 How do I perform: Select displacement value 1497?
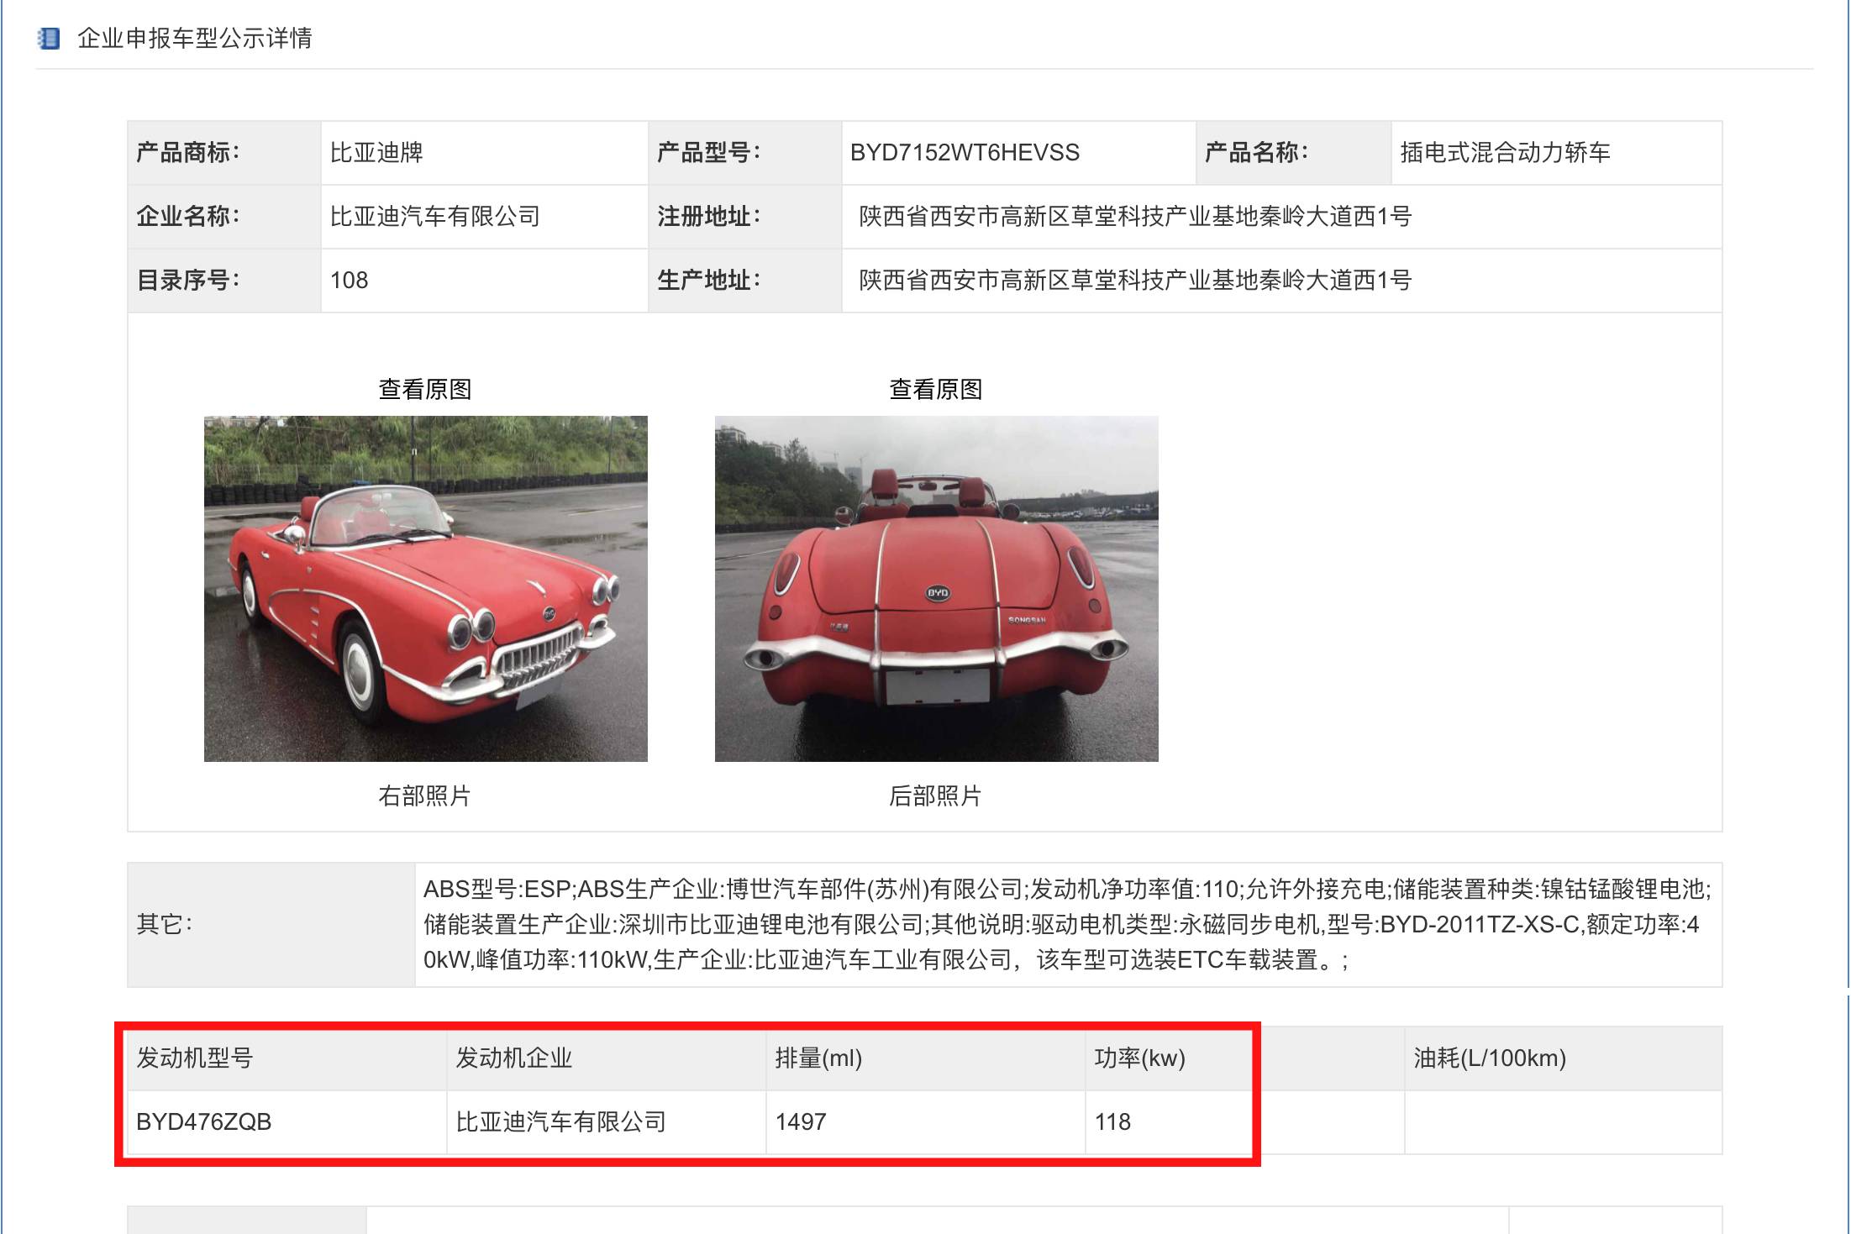point(801,1122)
